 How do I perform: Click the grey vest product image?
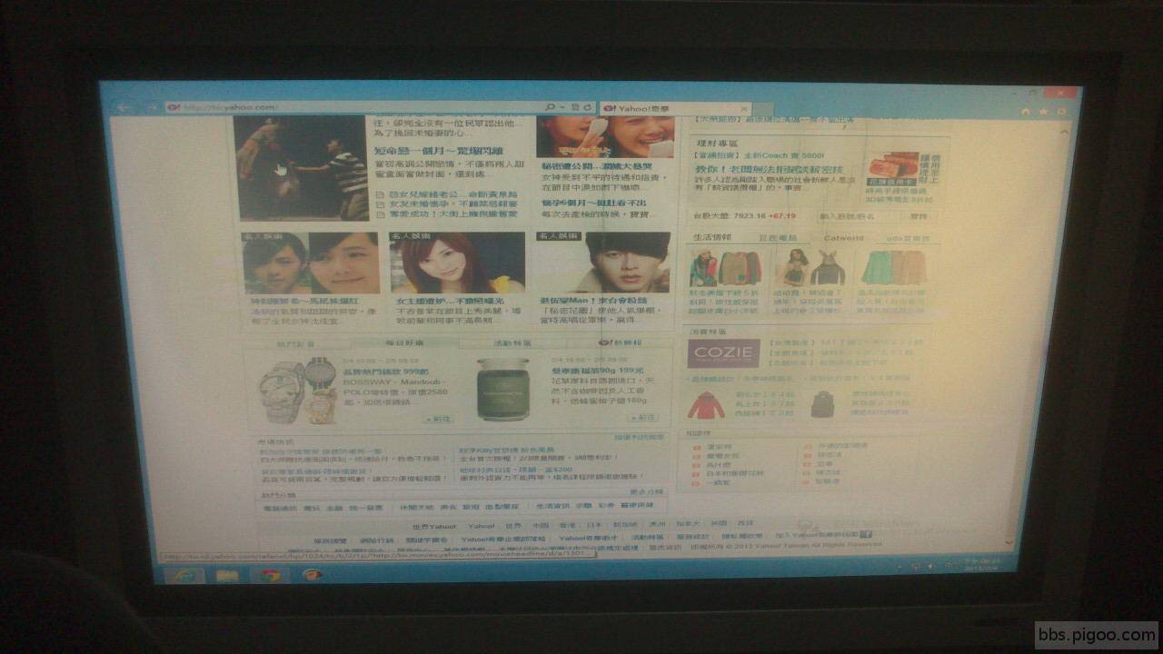[x=822, y=403]
